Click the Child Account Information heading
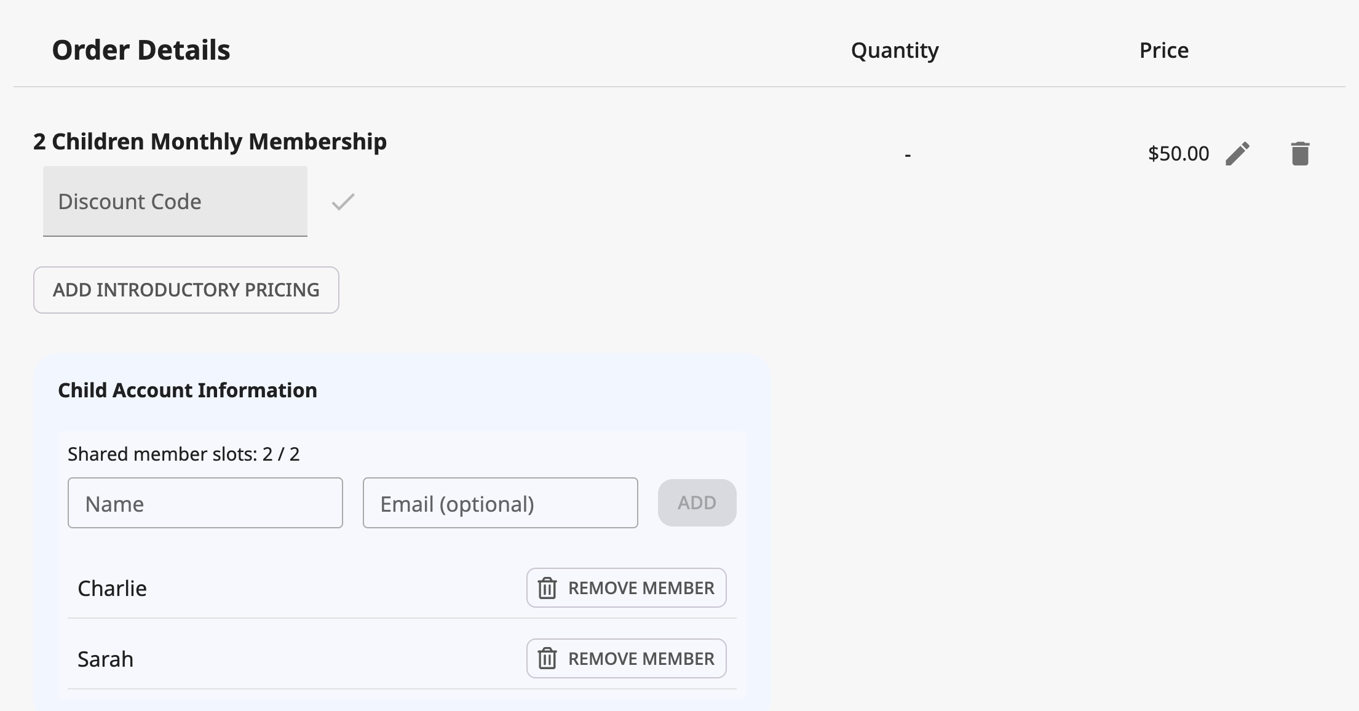 tap(187, 390)
